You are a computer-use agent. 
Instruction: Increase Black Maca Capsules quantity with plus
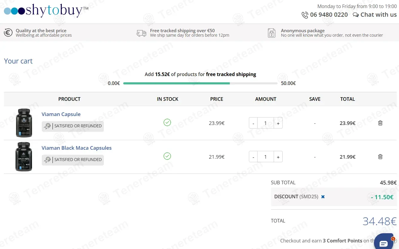click(x=278, y=157)
